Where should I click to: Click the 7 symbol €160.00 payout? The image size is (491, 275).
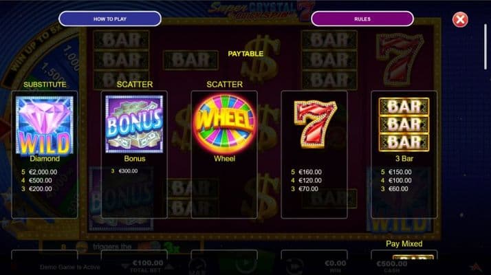306,172
